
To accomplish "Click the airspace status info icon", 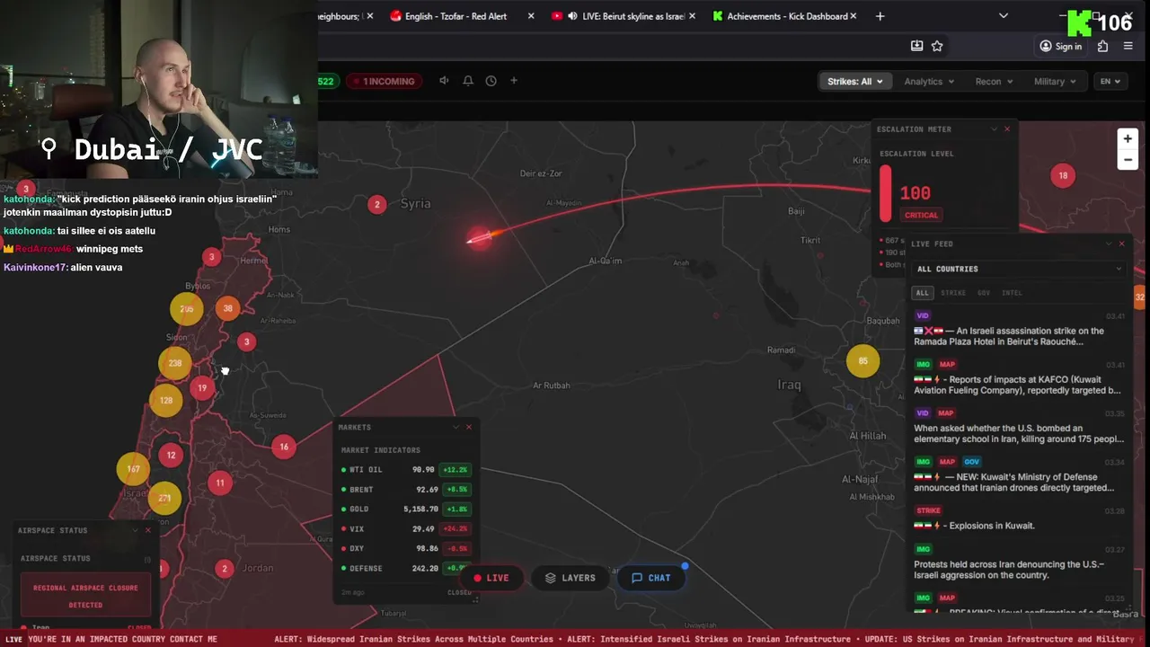I will pyautogui.click(x=147, y=559).
